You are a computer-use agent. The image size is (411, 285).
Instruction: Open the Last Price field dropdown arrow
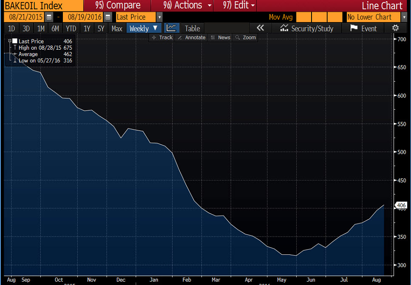(159, 17)
